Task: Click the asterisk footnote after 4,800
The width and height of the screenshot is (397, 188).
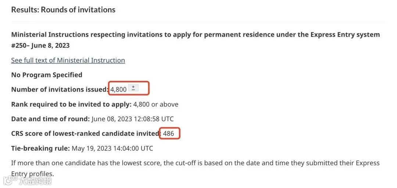Action: [133, 88]
